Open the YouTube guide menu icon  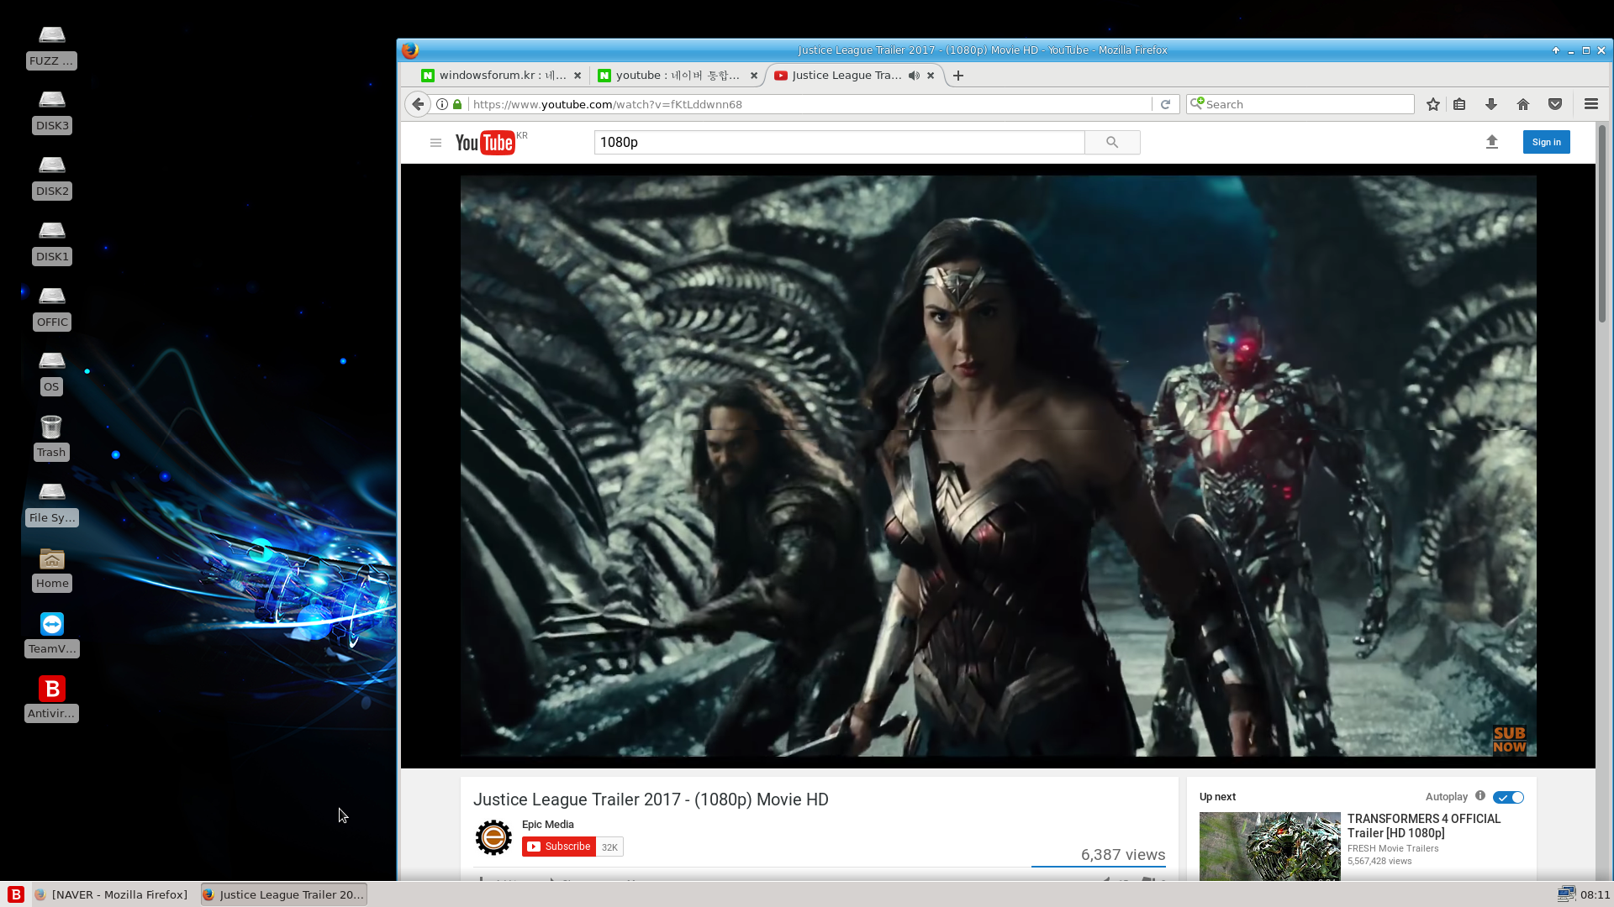click(435, 143)
